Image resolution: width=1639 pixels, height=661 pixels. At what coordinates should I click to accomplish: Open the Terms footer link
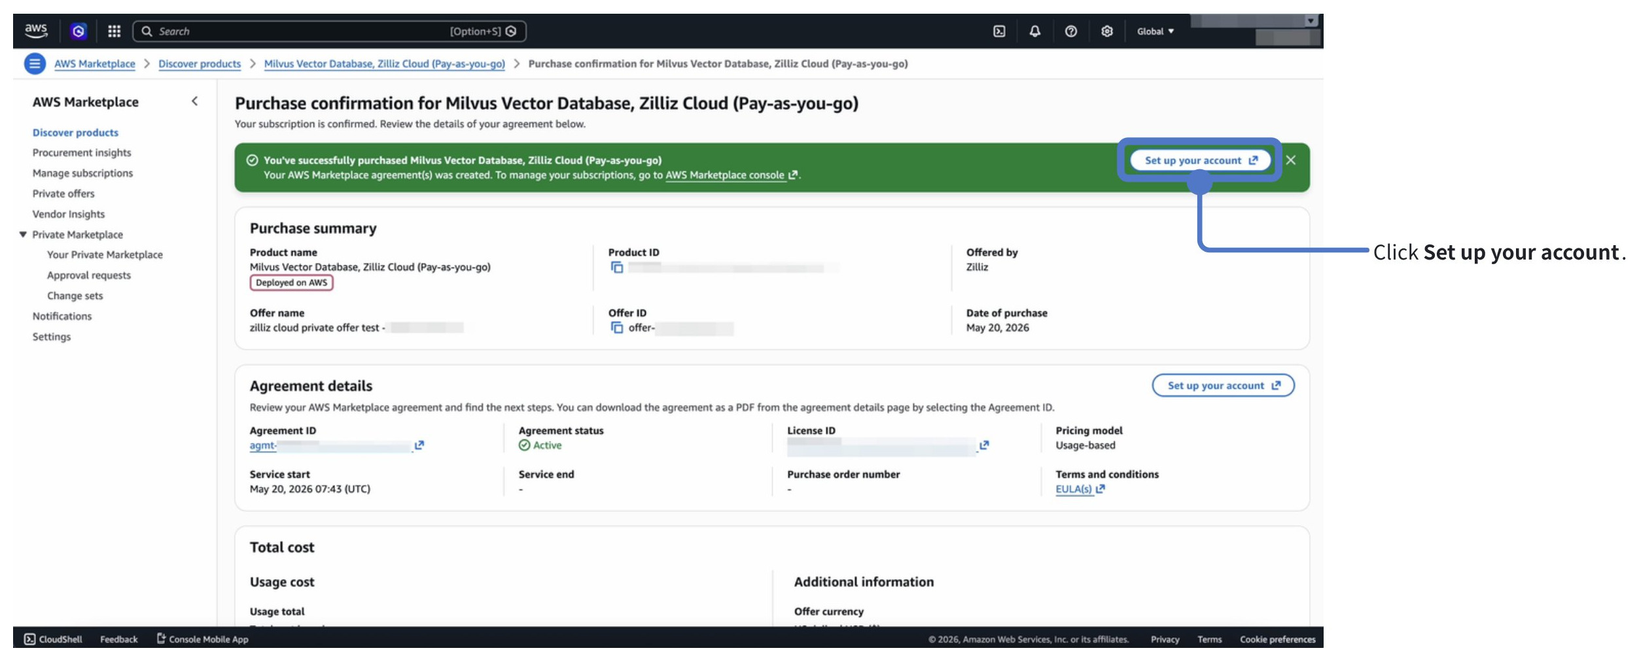1209,639
